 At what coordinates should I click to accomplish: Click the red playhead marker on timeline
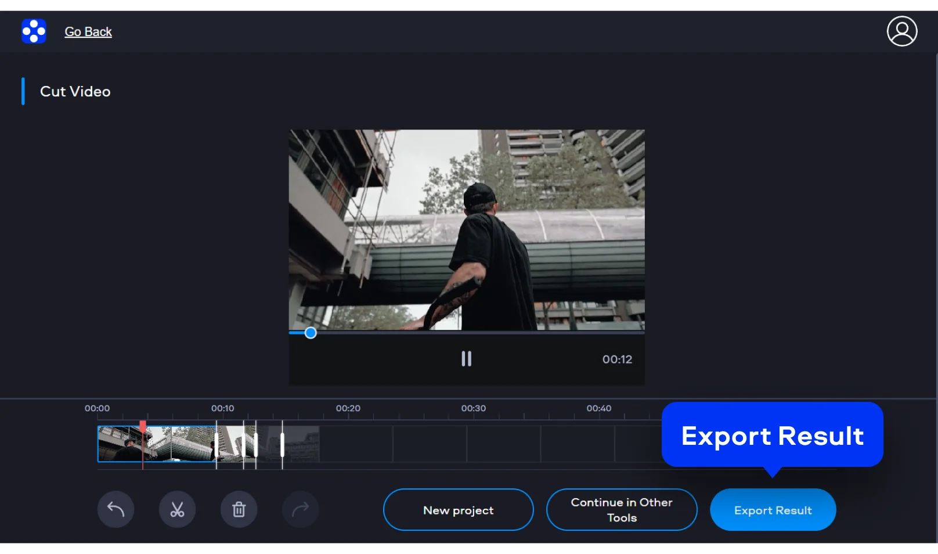(x=143, y=427)
